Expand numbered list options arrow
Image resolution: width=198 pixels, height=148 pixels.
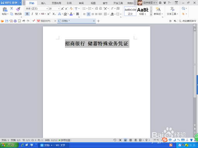coord(93,8)
